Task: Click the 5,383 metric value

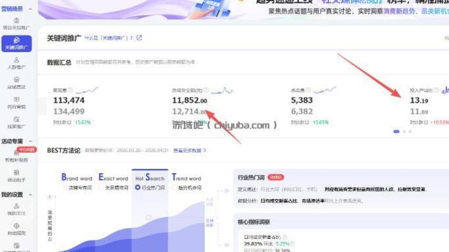Action: click(x=302, y=101)
